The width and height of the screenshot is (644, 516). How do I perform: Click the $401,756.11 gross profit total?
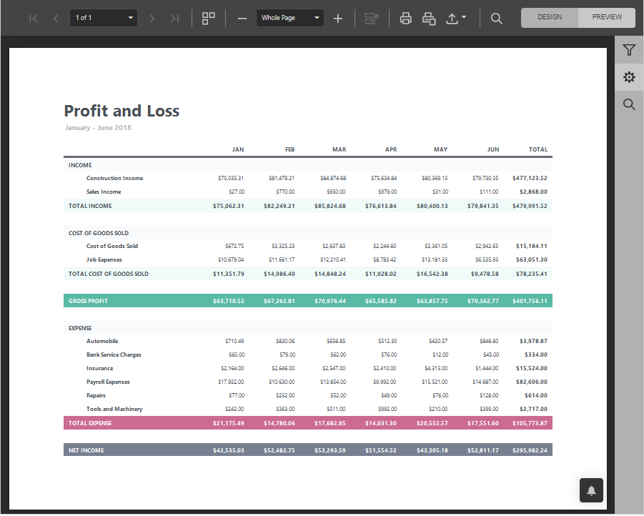(530, 301)
